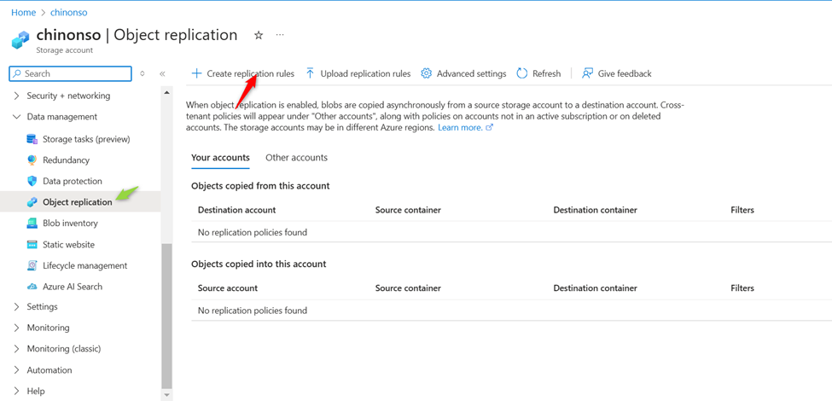Open the chinonso breadcrumb link
Viewport: 832px width, 401px height.
coord(69,12)
